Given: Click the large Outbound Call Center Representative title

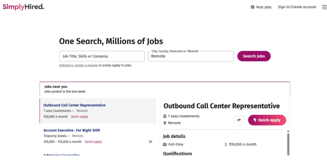Looking at the screenshot, I should point(222,106).
